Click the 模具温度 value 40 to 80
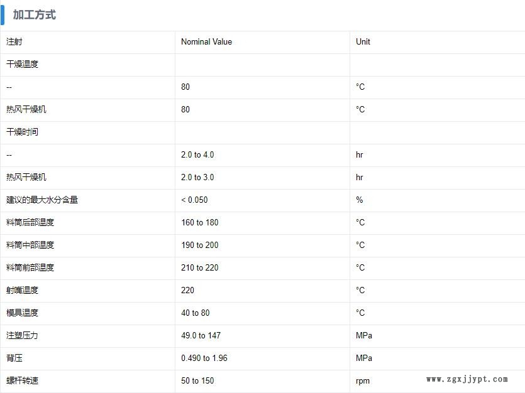The image size is (525, 393). point(196,313)
